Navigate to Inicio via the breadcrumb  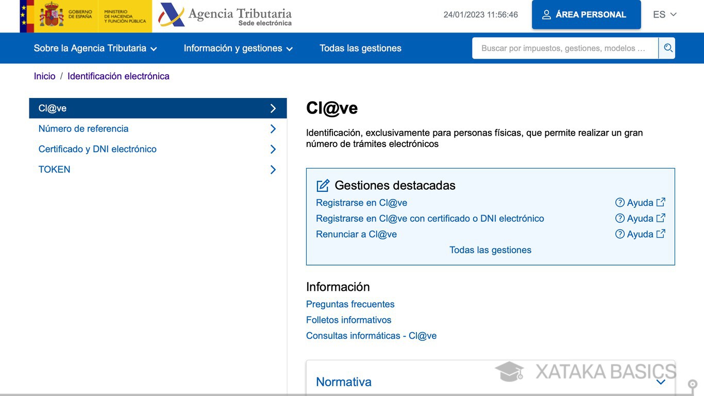click(x=44, y=76)
